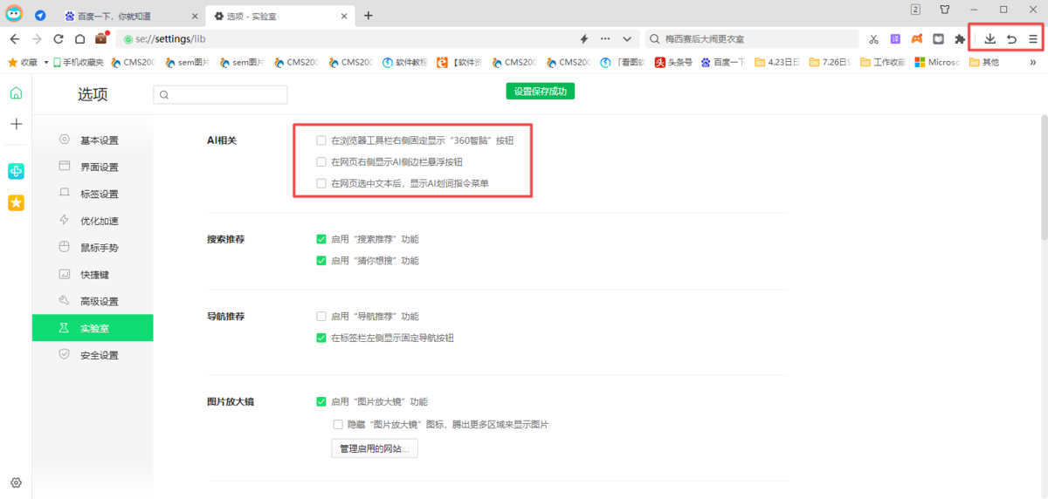Select the 选项 - 实验室 tab
Screen dimensions: 1048x499
coord(280,16)
